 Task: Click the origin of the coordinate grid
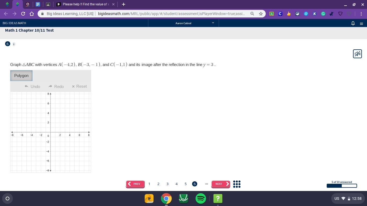[x=51, y=132]
